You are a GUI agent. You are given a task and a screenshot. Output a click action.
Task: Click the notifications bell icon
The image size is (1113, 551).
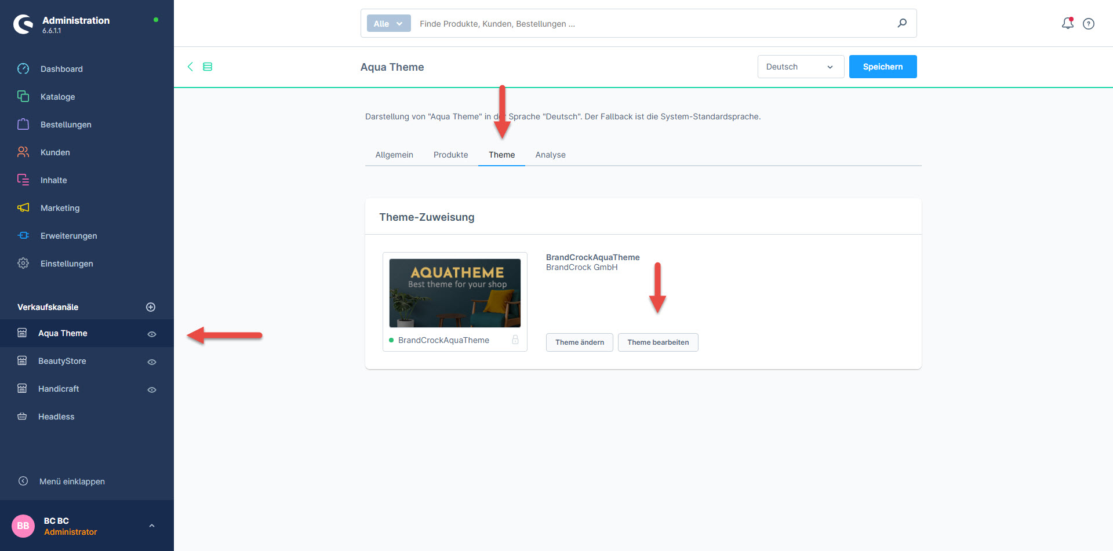tap(1067, 24)
